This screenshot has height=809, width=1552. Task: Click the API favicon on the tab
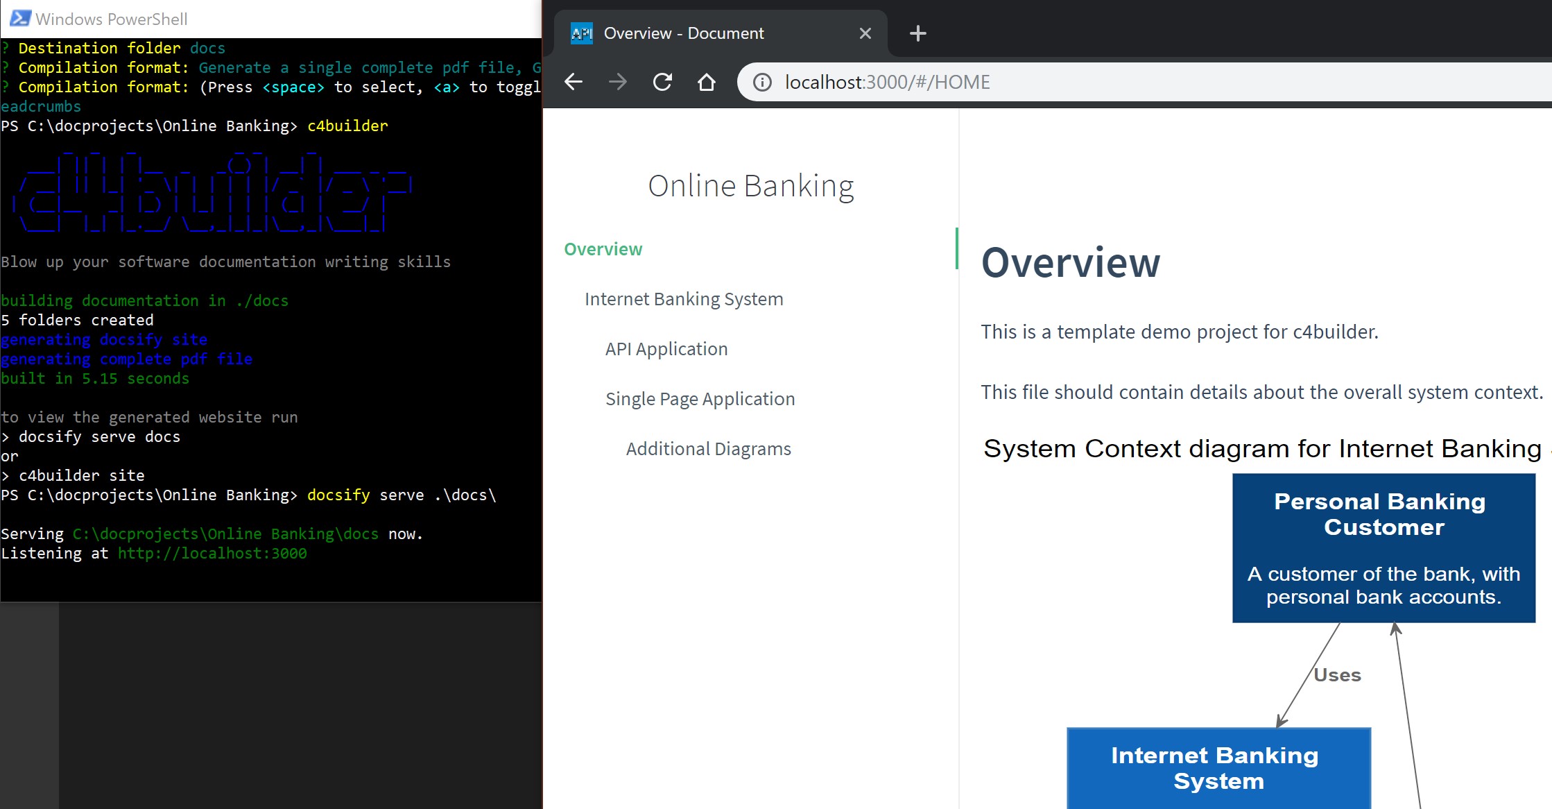(x=581, y=33)
